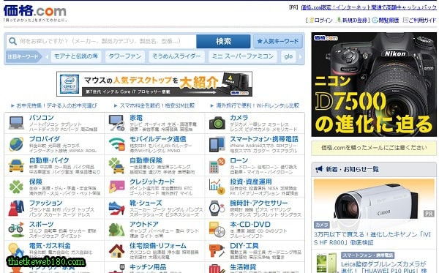This screenshot has width=439, height=273.
Task: Click the 住宅設備・リフォーム house icon
Action: point(117,250)
